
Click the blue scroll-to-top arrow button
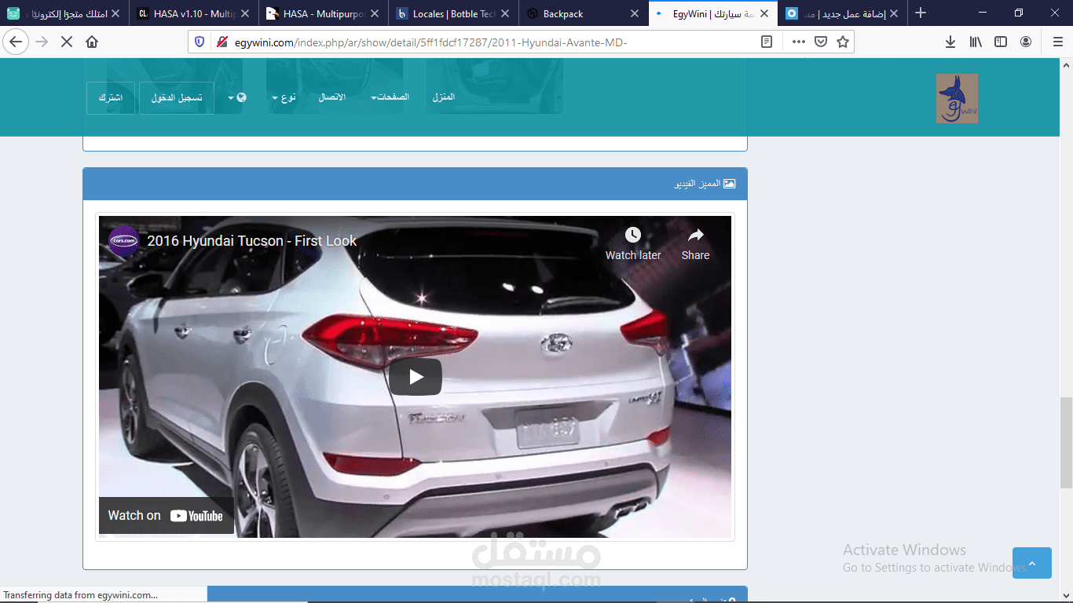coord(1032,563)
